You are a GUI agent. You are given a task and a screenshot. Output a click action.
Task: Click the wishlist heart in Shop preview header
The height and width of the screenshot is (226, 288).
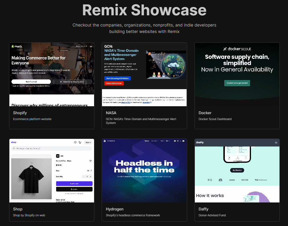[75, 142]
